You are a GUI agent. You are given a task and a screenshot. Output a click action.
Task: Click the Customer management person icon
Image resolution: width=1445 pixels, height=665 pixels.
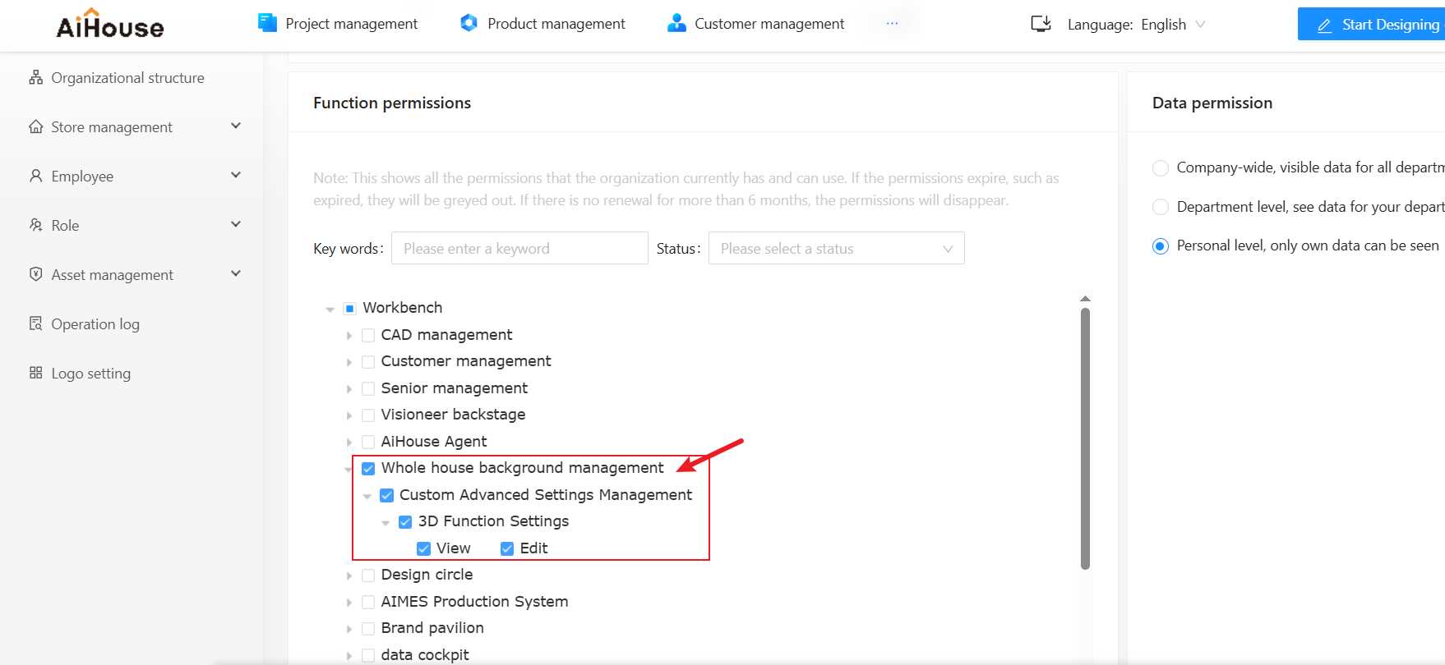coord(676,23)
